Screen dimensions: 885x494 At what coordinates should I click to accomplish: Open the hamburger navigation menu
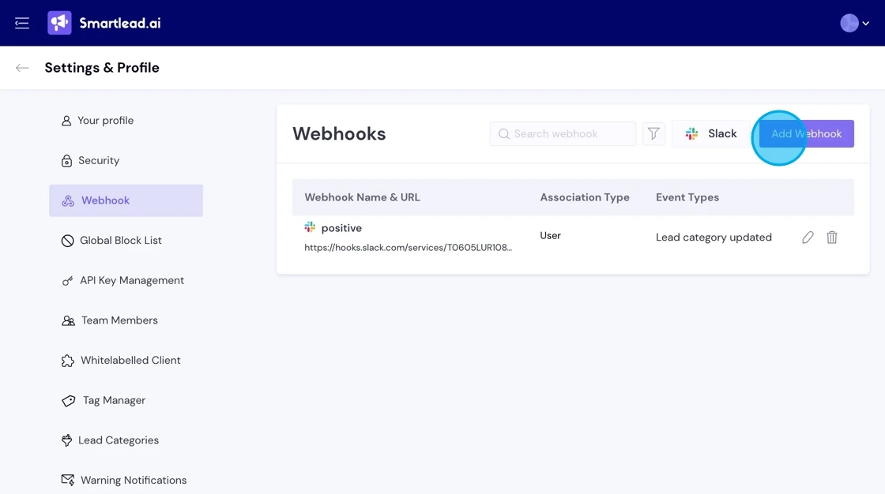point(21,23)
